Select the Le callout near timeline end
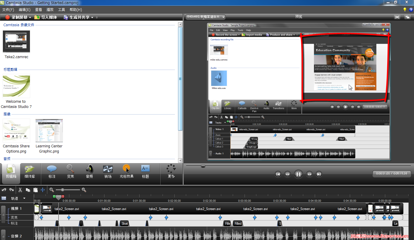This screenshot has height=240, width=414. tap(396, 224)
